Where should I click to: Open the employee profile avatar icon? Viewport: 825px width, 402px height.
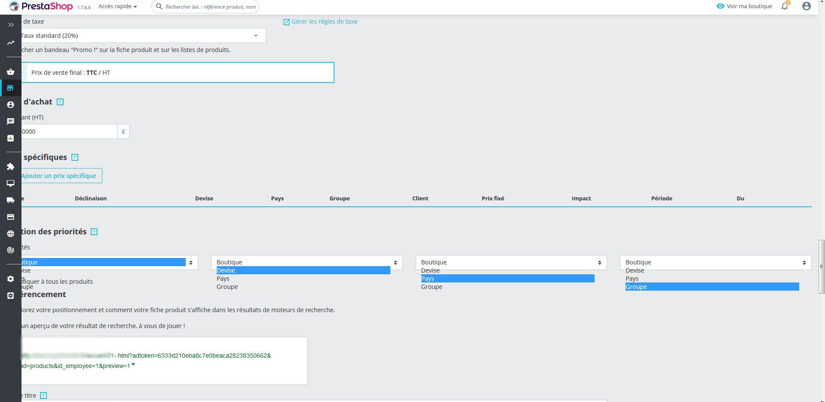click(807, 6)
